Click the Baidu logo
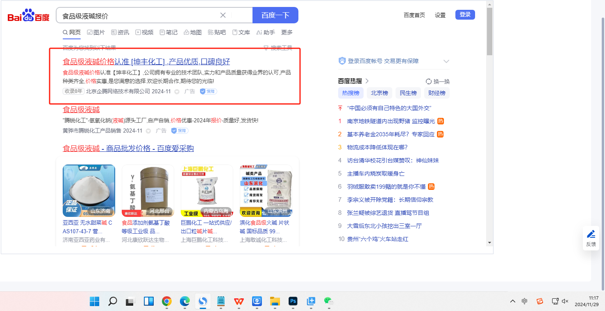This screenshot has height=311, width=605. tap(29, 16)
